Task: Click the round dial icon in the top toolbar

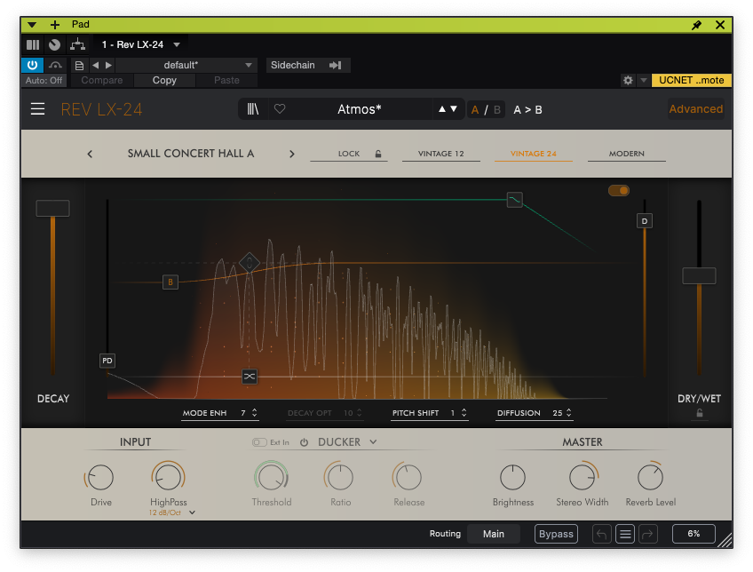Action: (x=54, y=44)
